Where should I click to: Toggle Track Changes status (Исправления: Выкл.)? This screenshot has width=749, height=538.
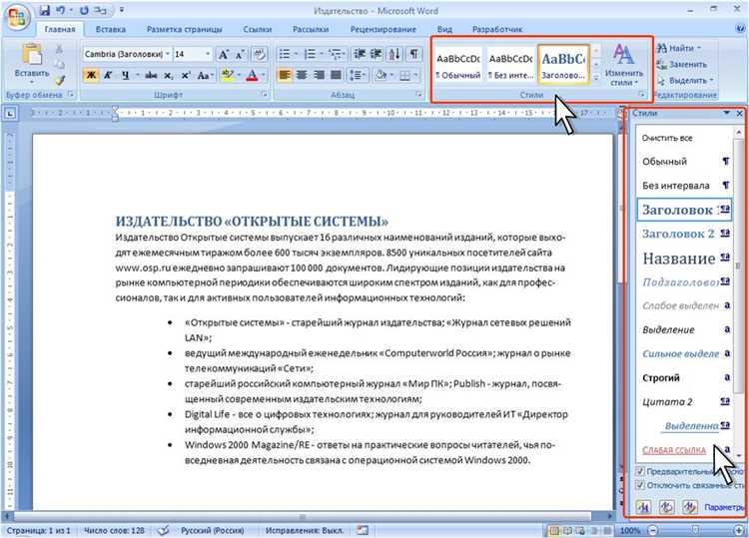305,530
